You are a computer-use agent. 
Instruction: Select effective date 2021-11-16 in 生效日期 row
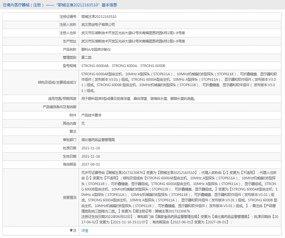click(90, 156)
